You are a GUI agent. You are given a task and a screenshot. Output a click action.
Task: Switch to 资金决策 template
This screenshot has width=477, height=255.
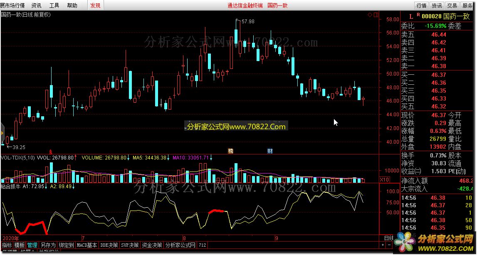152,245
